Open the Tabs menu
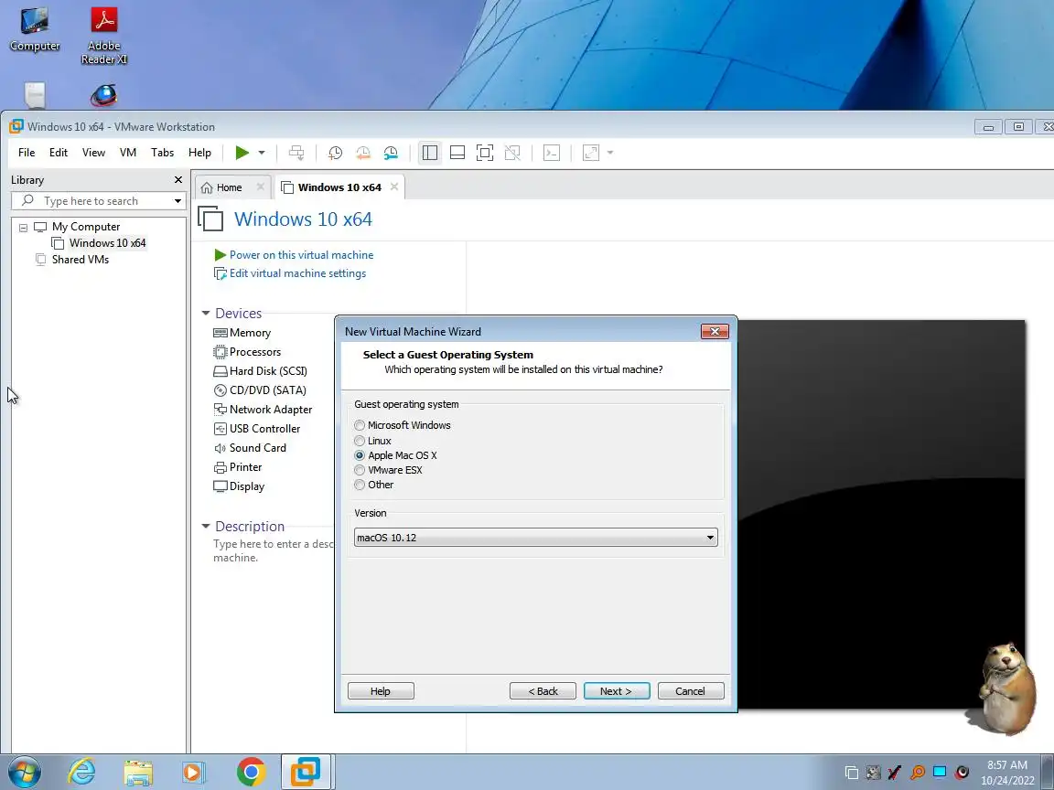The height and width of the screenshot is (790, 1054). (163, 153)
